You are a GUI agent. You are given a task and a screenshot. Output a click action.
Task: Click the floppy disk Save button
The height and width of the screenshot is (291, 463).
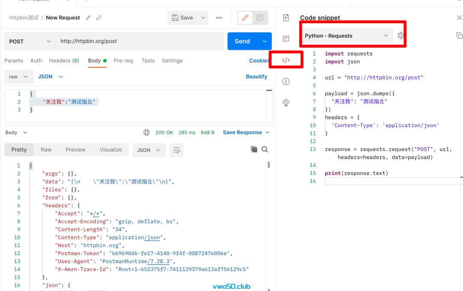pos(183,18)
